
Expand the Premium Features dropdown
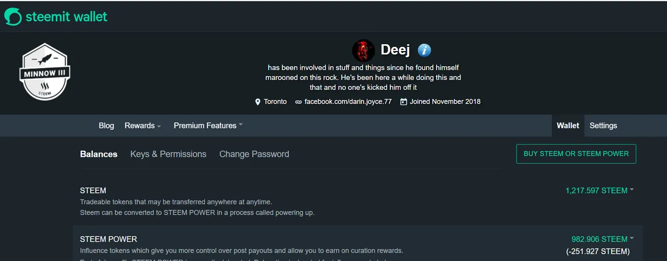(208, 126)
